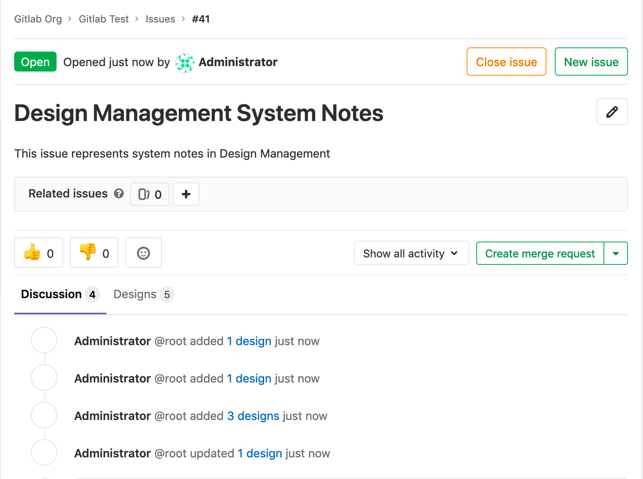
Task: Click the Create merge request button
Action: (x=540, y=253)
